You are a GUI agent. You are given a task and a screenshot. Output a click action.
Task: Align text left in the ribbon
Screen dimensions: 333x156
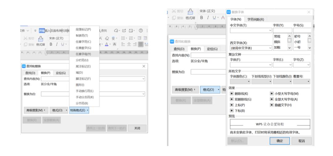123,45
